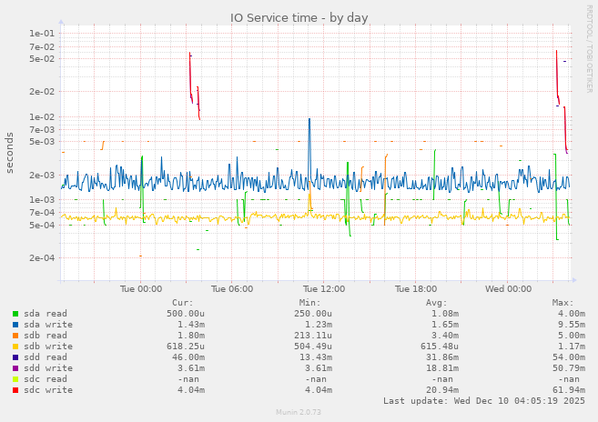Screen dimensions: 598x422
Task: Click the '1e-02' y-axis label
Action: 42,117
